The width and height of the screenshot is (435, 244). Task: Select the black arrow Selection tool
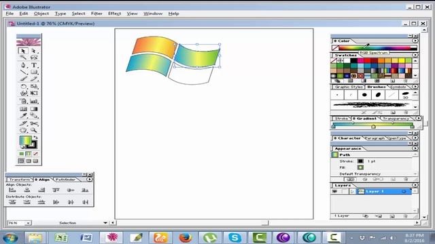(x=23, y=51)
